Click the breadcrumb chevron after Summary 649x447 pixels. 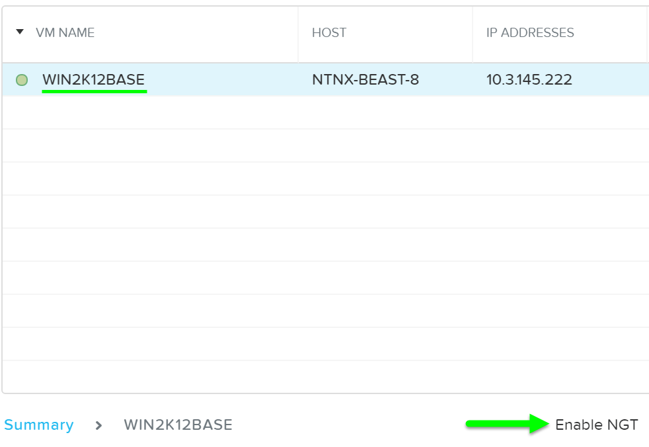point(98,425)
